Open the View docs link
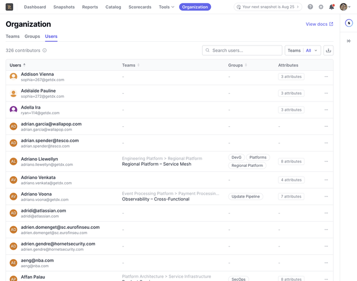This screenshot has width=357, height=281. pyautogui.click(x=319, y=24)
